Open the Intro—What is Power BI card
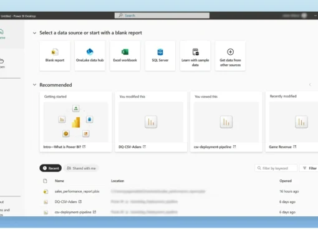 pyautogui.click(x=76, y=122)
